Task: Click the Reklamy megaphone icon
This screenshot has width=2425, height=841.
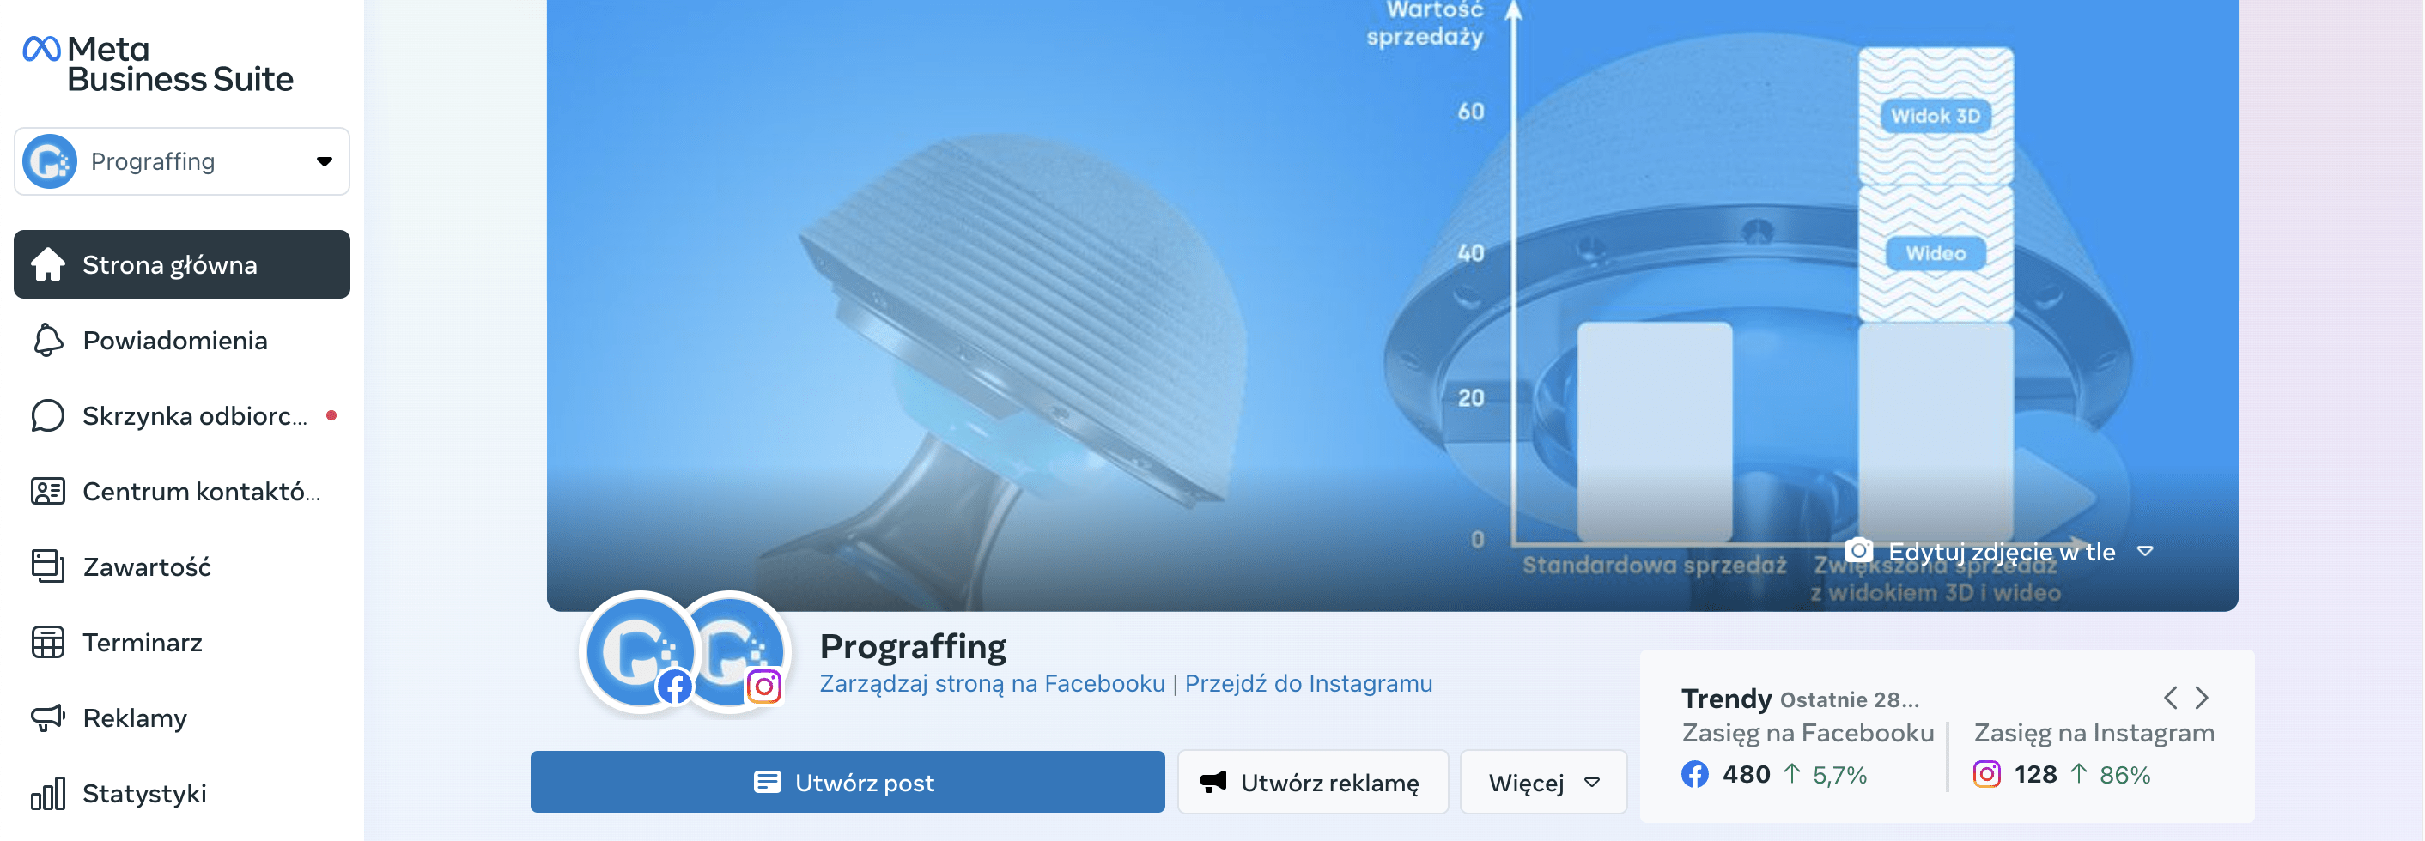Action: pyautogui.click(x=47, y=717)
